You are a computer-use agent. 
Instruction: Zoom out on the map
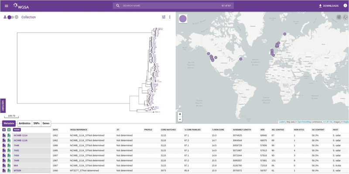click(x=180, y=119)
